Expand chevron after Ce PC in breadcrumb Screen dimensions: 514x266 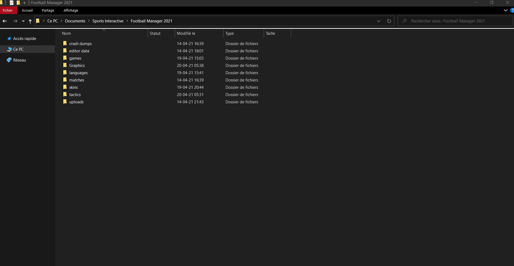coord(61,21)
